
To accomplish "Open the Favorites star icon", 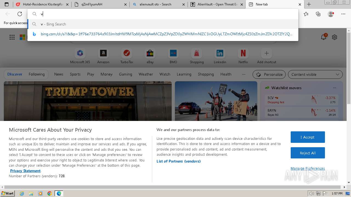I will (306, 14).
